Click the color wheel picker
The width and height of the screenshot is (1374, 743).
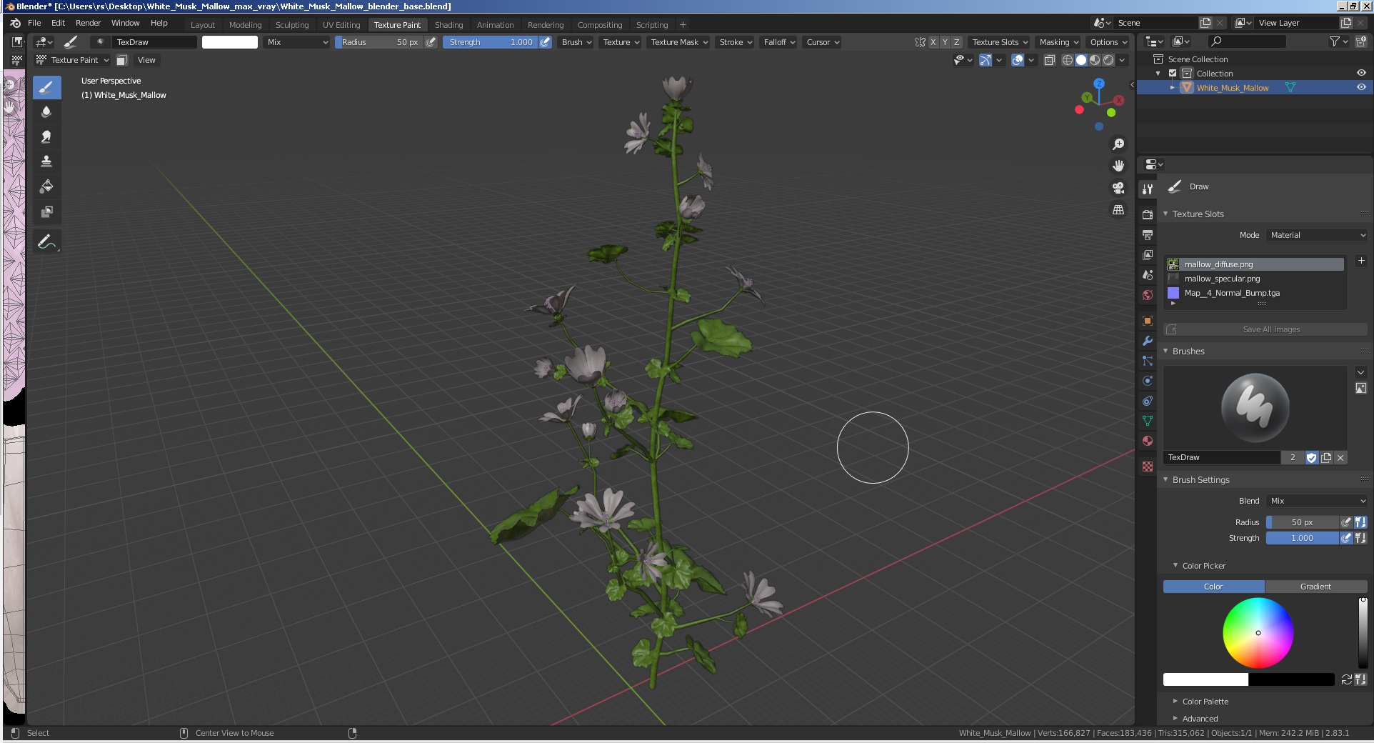[1258, 633]
